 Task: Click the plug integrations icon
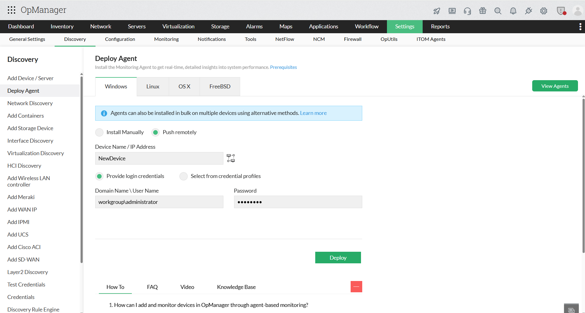pyautogui.click(x=528, y=11)
